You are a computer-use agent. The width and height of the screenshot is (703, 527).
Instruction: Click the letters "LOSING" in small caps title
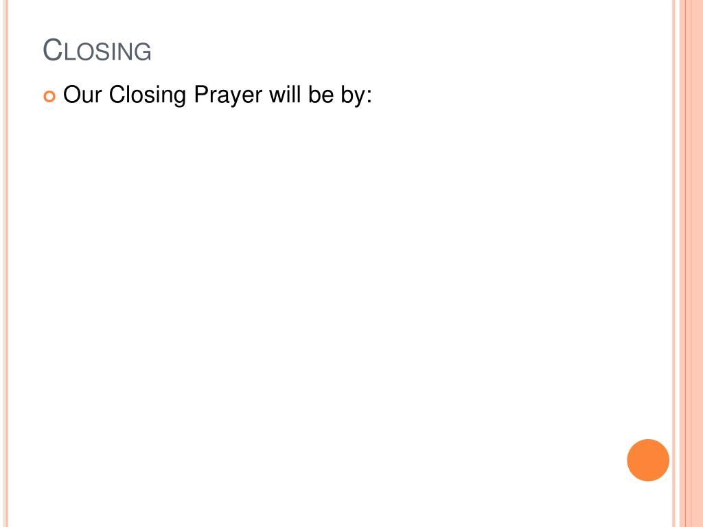click(x=108, y=51)
